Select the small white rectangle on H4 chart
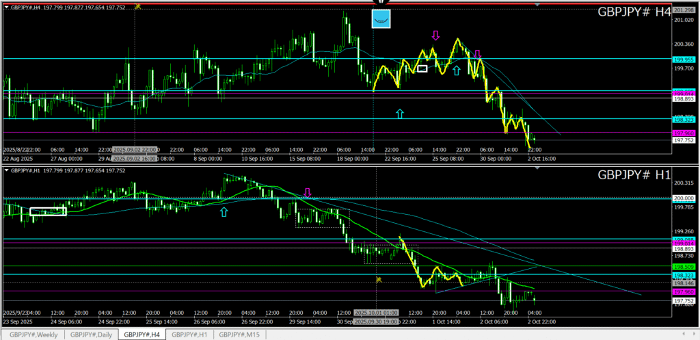Image resolution: width=700 pixels, height=340 pixels. (422, 68)
